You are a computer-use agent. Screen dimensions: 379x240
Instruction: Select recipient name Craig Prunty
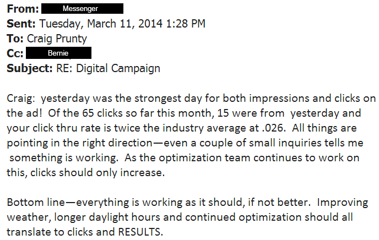tap(57, 39)
